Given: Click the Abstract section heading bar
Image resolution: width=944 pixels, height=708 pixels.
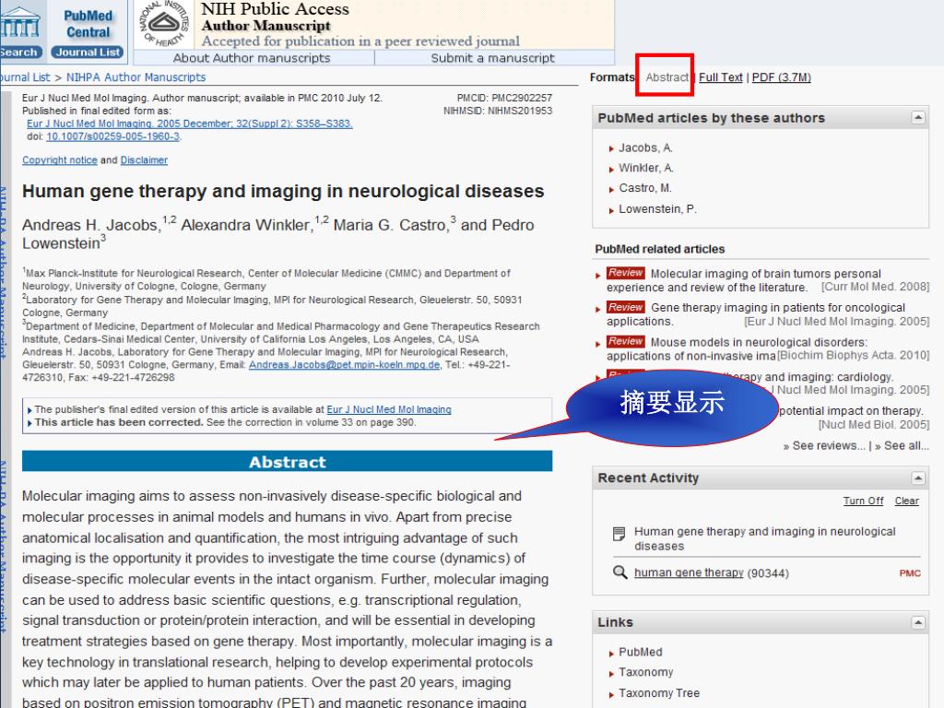Looking at the screenshot, I should point(288,462).
